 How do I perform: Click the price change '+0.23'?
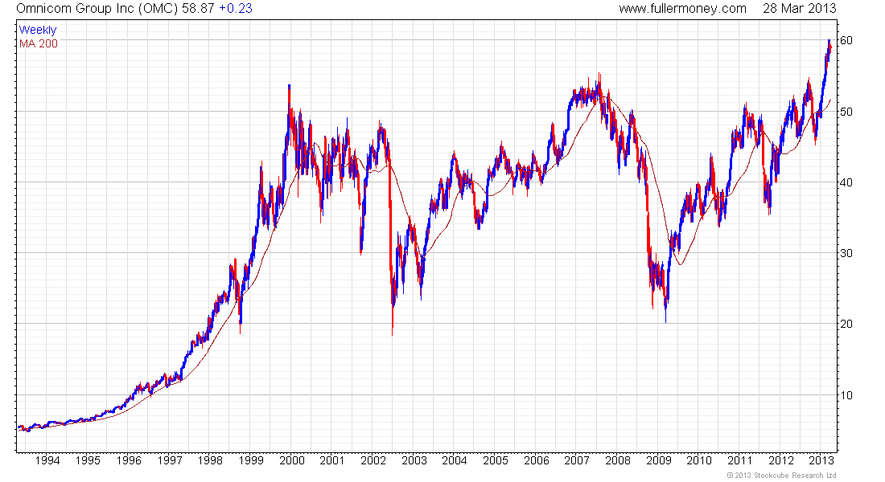pyautogui.click(x=236, y=9)
